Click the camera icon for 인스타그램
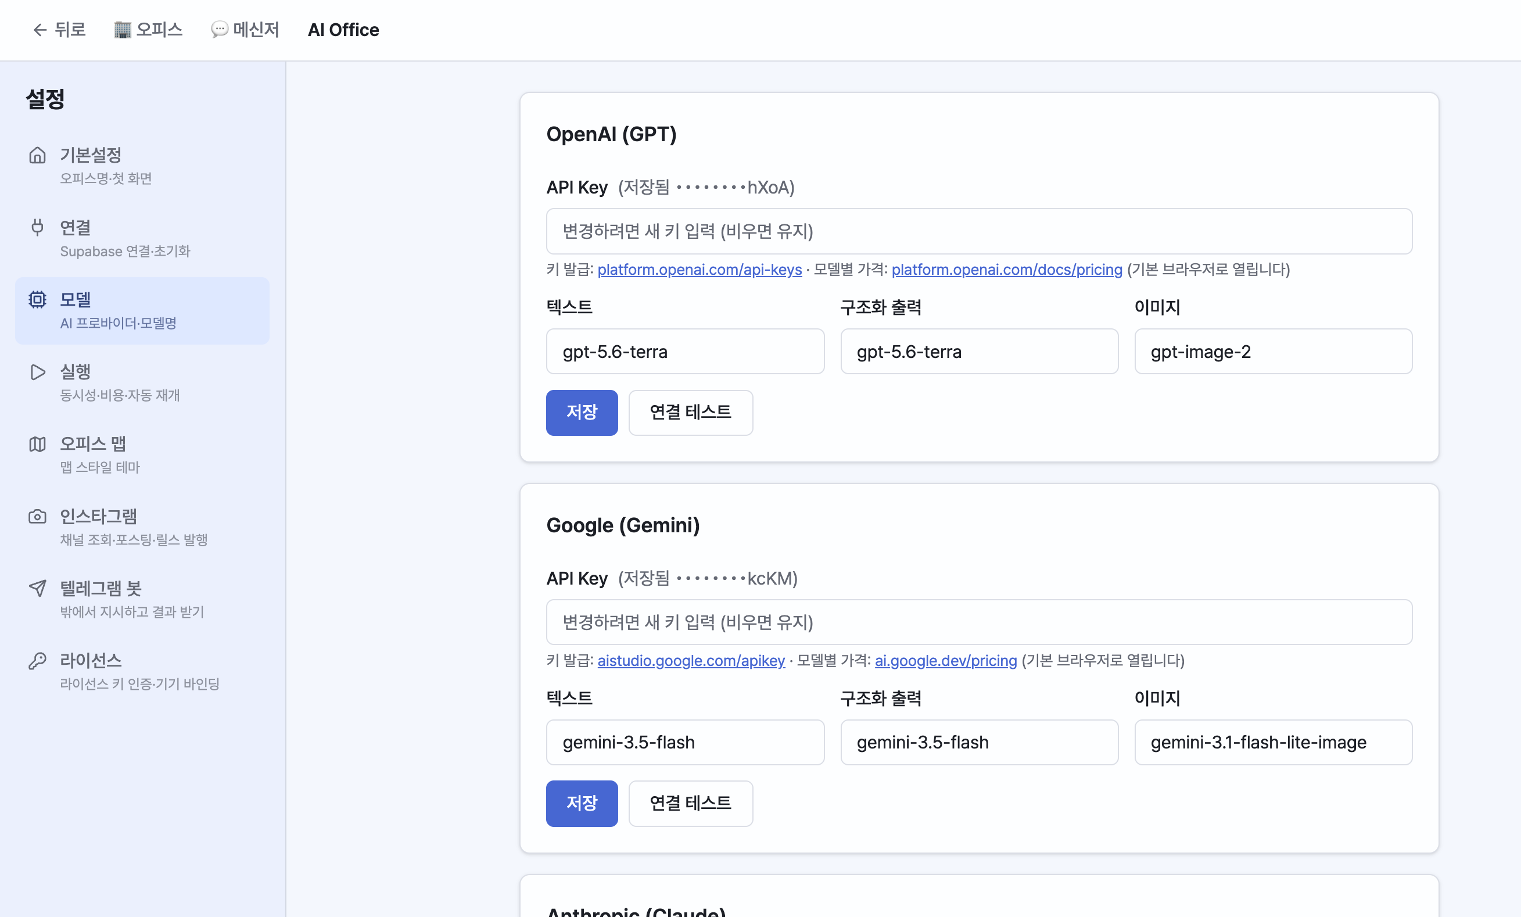Image resolution: width=1521 pixels, height=917 pixels. tap(38, 516)
